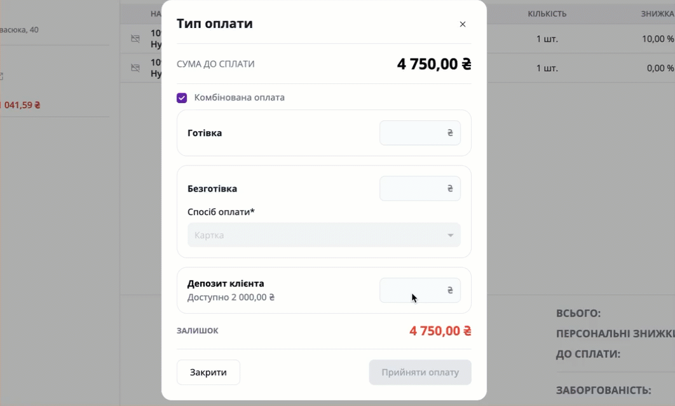Click the hryvnia symbol in the Готівка field

(x=450, y=133)
